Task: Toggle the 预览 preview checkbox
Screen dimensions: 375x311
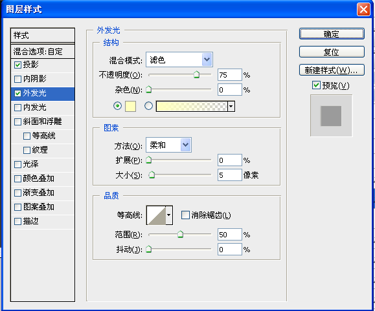Action: pos(316,85)
